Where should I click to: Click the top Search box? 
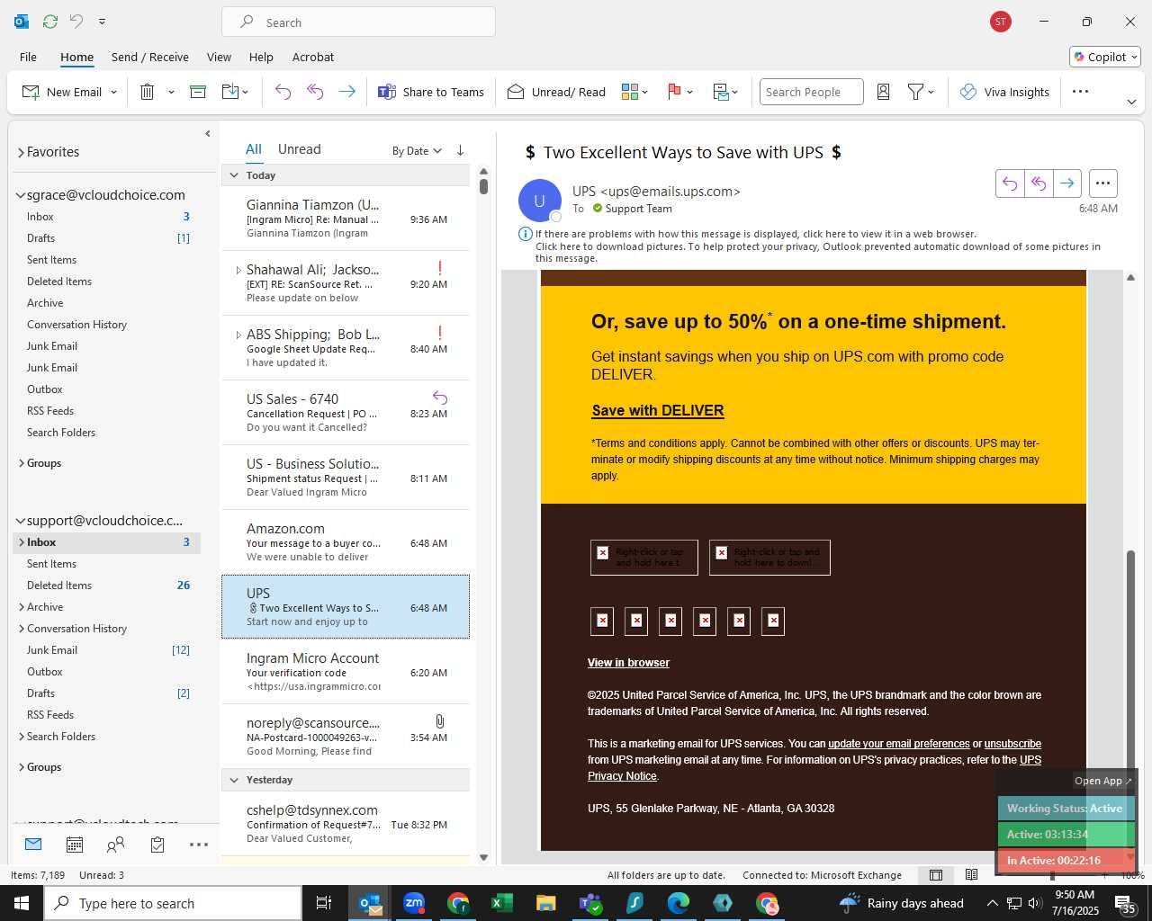358,22
